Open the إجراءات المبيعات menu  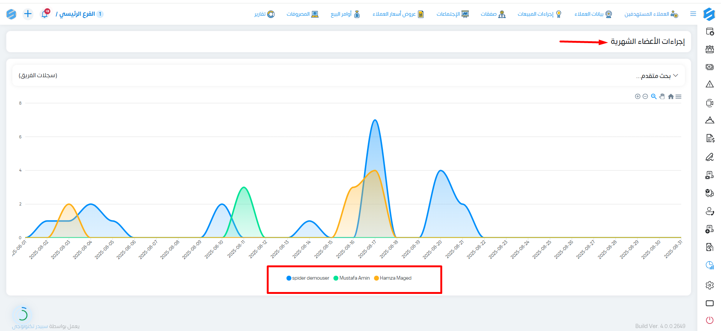[540, 14]
